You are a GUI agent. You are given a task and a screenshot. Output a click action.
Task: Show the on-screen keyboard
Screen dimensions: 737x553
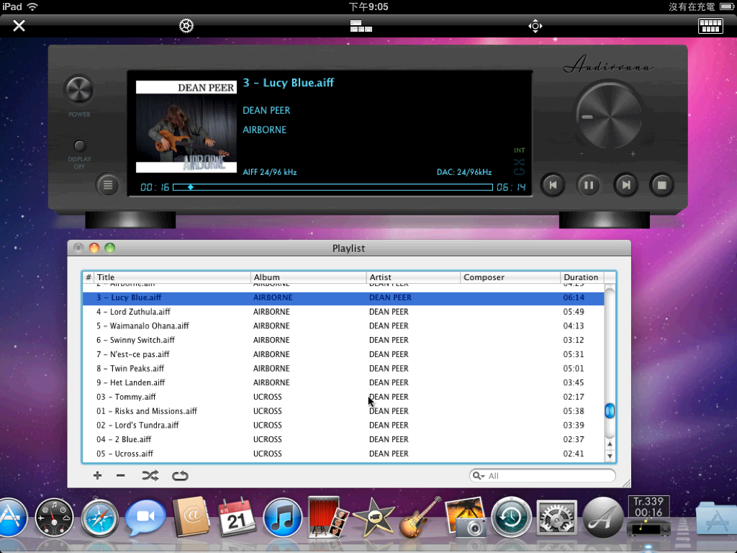pyautogui.click(x=710, y=26)
